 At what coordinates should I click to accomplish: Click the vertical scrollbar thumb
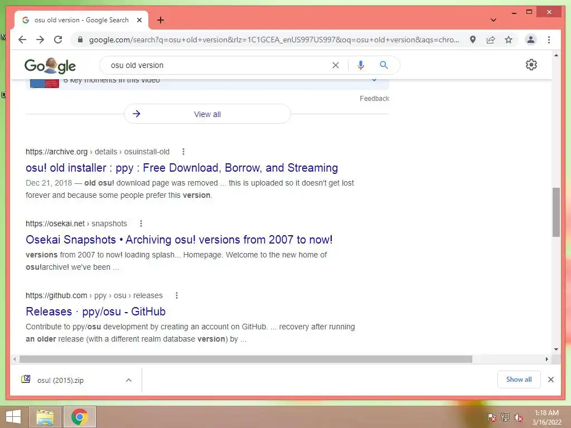point(556,212)
